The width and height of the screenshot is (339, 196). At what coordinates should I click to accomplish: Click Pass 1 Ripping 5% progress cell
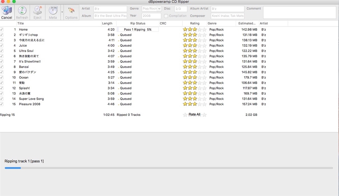[x=138, y=29]
